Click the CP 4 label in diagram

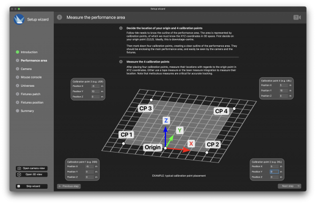click(221, 111)
